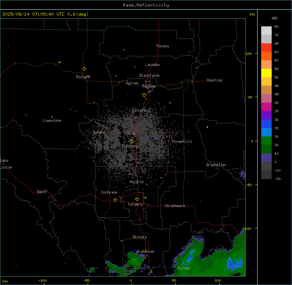Select the orange 57-60 dBZ legend swatch
This screenshot has height=285, width=292.
(266, 56)
